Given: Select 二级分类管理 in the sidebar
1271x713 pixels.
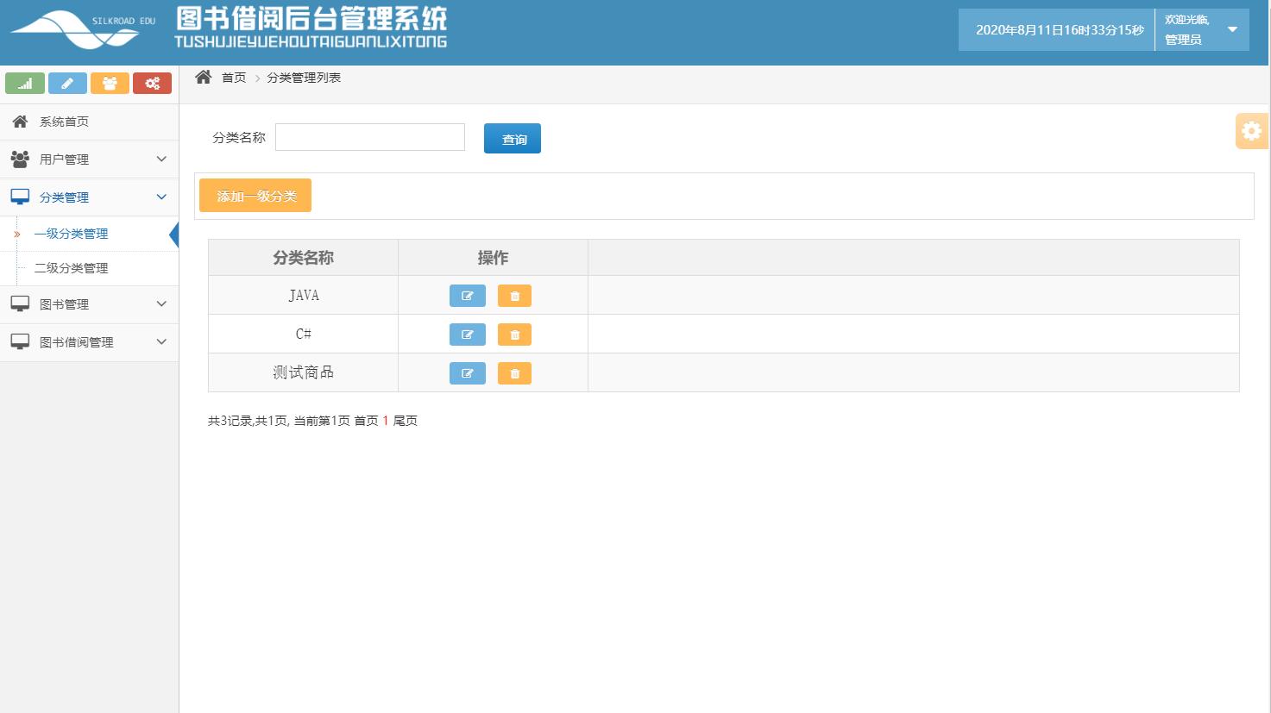Looking at the screenshot, I should click(72, 268).
